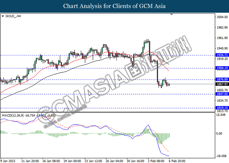229x163 pixels.
Task: Click the 2004.50 price axis value
Action: click(222, 17)
